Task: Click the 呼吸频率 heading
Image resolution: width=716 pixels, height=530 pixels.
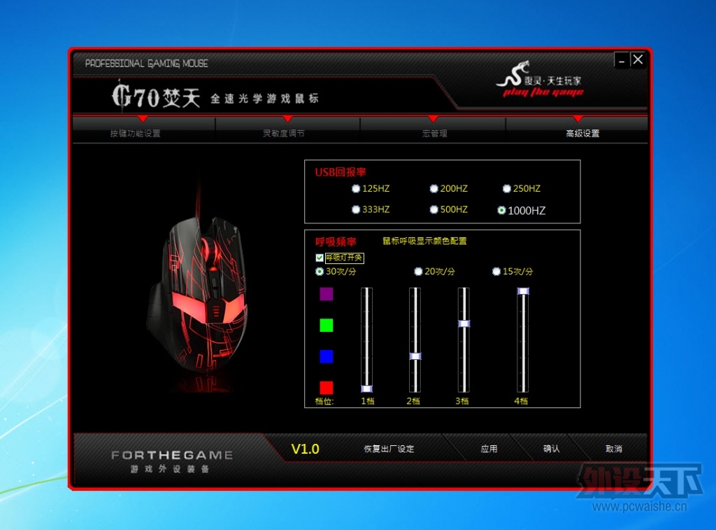Action: 336,242
